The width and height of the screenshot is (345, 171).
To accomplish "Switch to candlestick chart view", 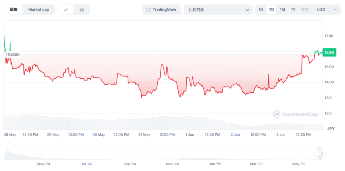I will pos(82,10).
